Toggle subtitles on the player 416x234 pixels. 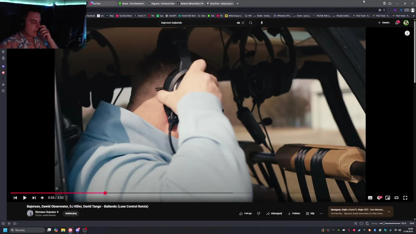(x=370, y=198)
